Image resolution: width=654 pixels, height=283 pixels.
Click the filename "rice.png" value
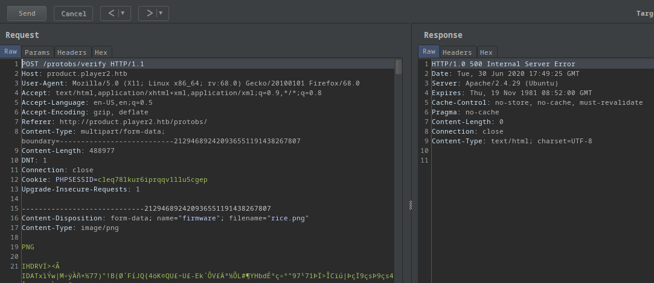coord(287,218)
